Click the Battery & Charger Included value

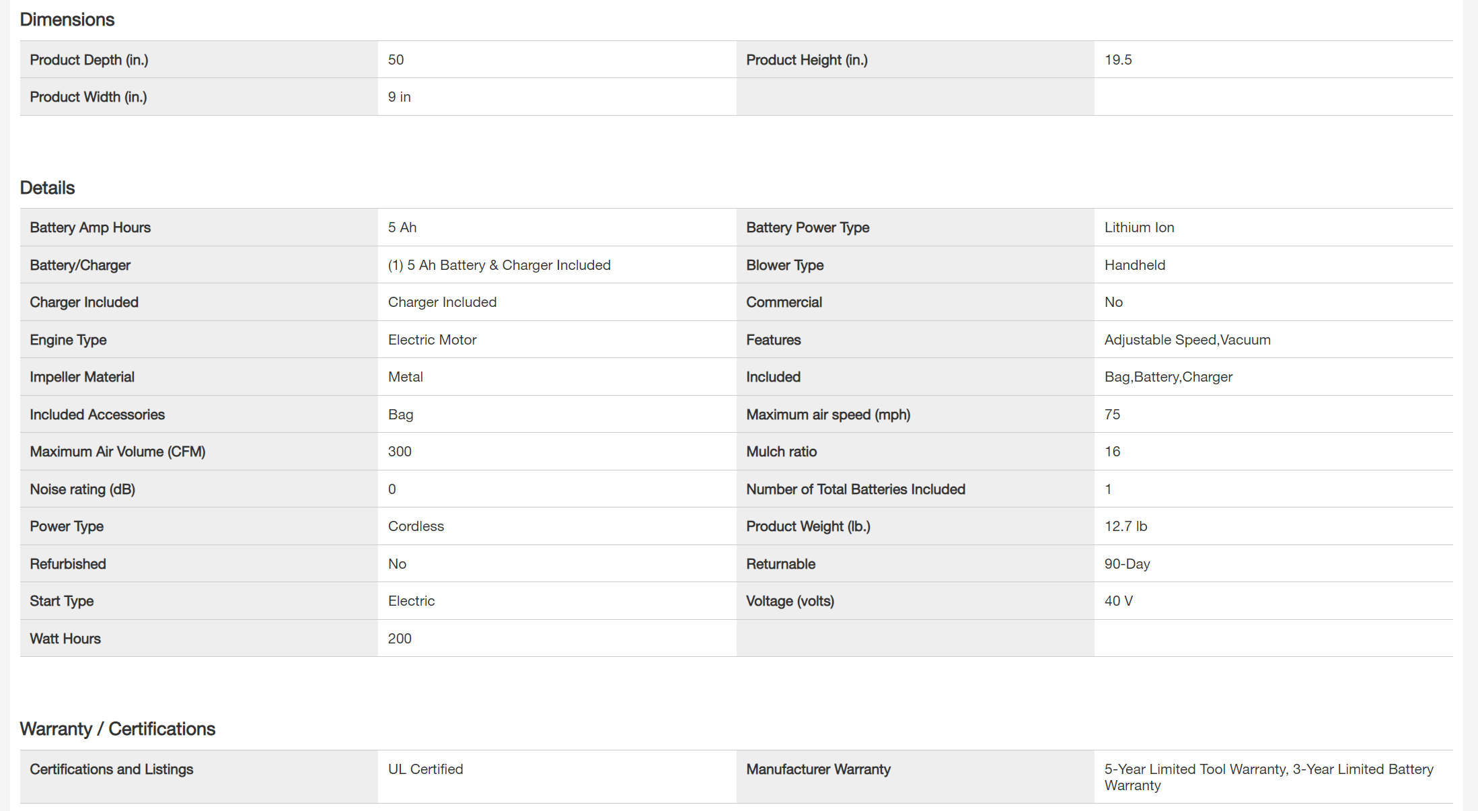(499, 265)
